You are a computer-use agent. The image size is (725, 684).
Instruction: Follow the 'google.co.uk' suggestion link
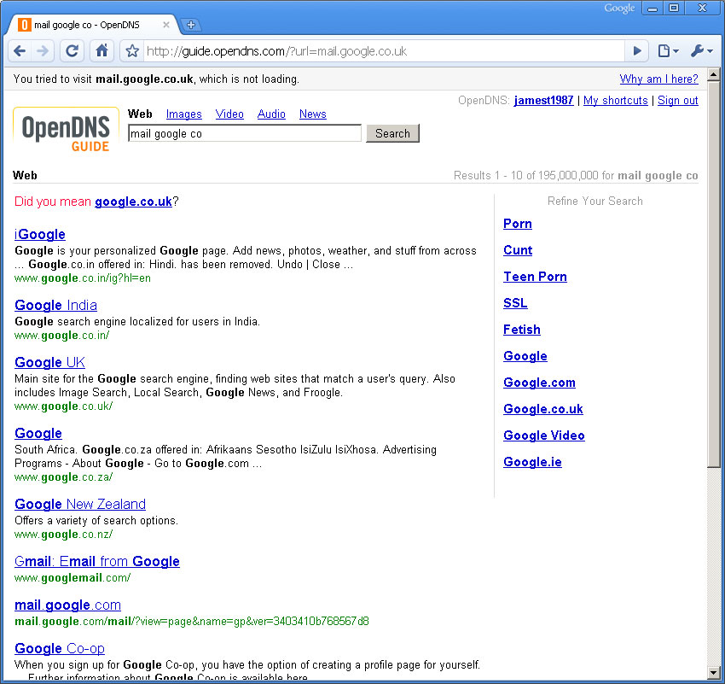(133, 202)
